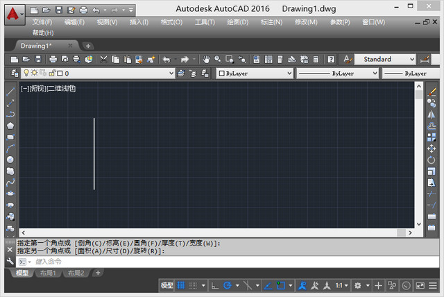Screen dimensions: 444x297
Task: Open the Properties palette icon
Action: [256, 59]
